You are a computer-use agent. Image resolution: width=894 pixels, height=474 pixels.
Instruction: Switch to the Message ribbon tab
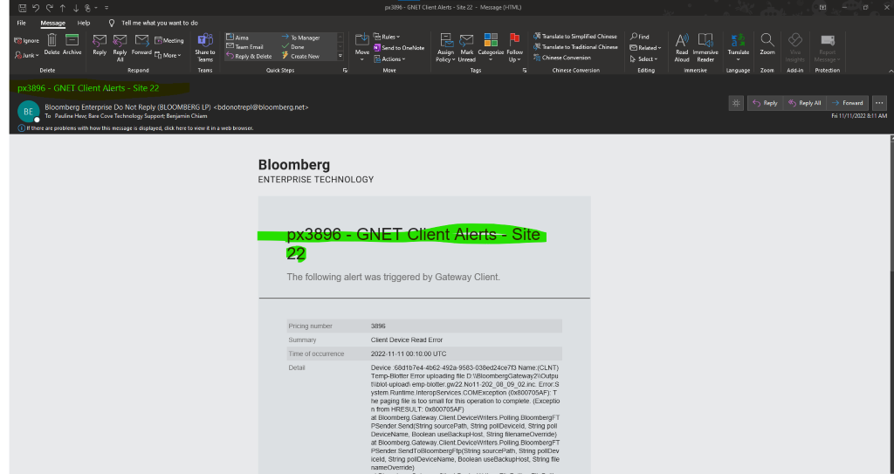(52, 24)
